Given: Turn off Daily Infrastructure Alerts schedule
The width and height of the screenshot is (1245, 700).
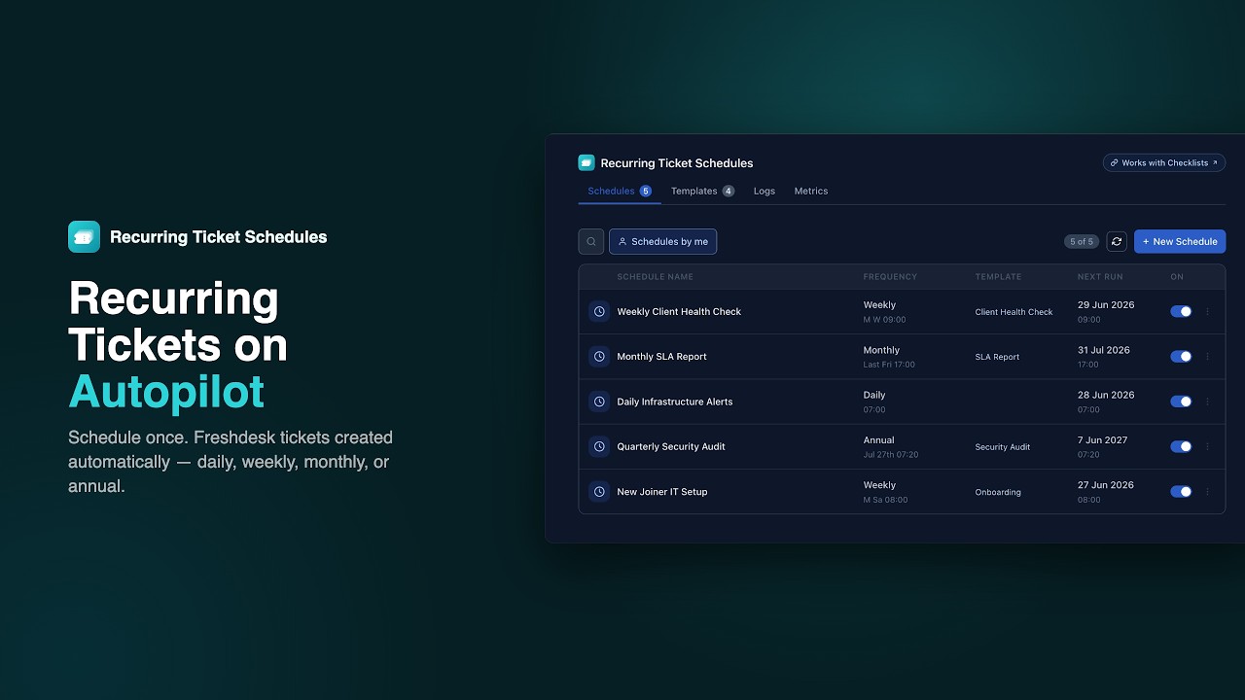Looking at the screenshot, I should (1181, 402).
